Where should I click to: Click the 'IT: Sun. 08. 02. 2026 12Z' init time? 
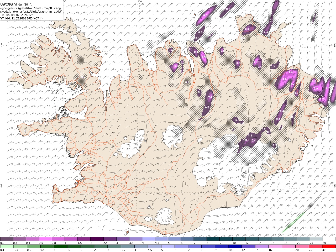click(17, 15)
